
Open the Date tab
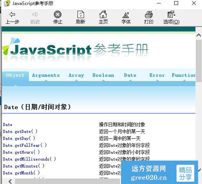point(130,75)
